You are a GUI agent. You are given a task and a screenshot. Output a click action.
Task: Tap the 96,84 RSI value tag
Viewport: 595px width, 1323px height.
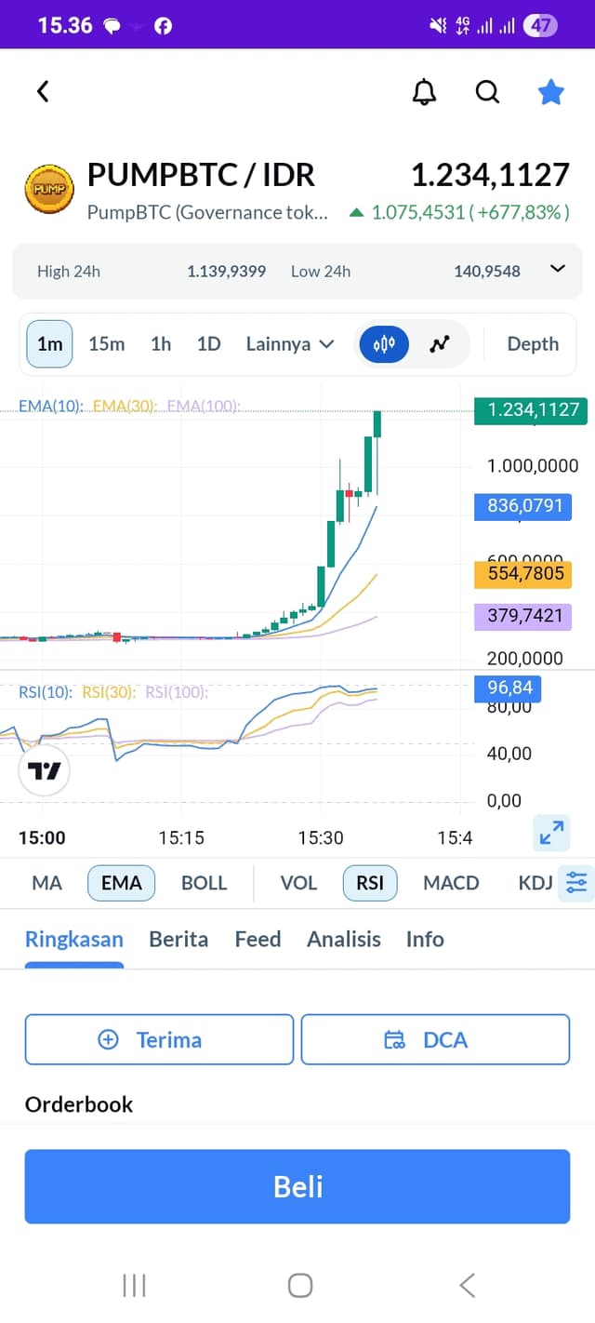509,688
